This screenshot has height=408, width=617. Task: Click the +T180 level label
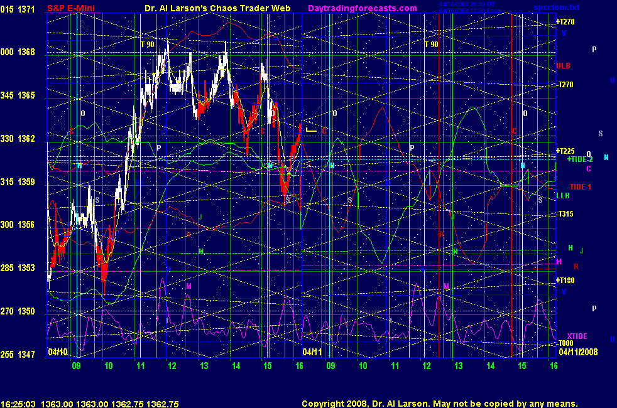[x=565, y=280]
